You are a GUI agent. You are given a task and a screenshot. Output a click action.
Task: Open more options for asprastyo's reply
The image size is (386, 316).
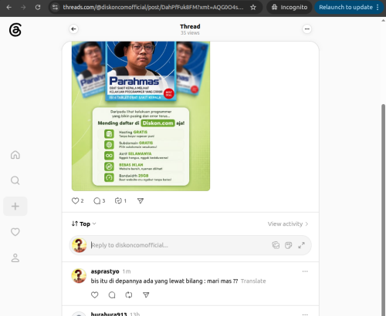pos(305,271)
